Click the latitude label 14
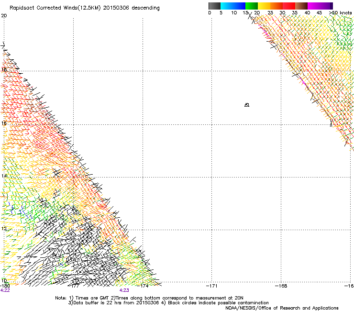The image size is (354, 311). (4, 176)
